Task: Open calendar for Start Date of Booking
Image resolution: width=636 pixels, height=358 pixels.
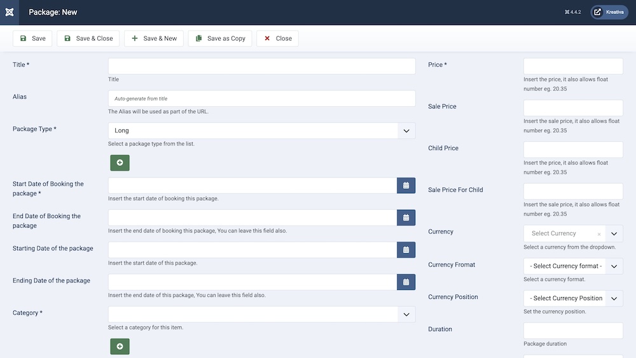Action: [x=406, y=186]
